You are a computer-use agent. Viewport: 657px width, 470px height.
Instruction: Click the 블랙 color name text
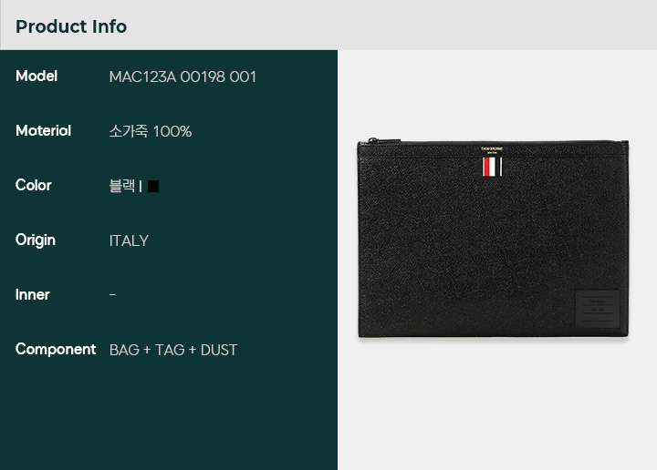tap(122, 186)
